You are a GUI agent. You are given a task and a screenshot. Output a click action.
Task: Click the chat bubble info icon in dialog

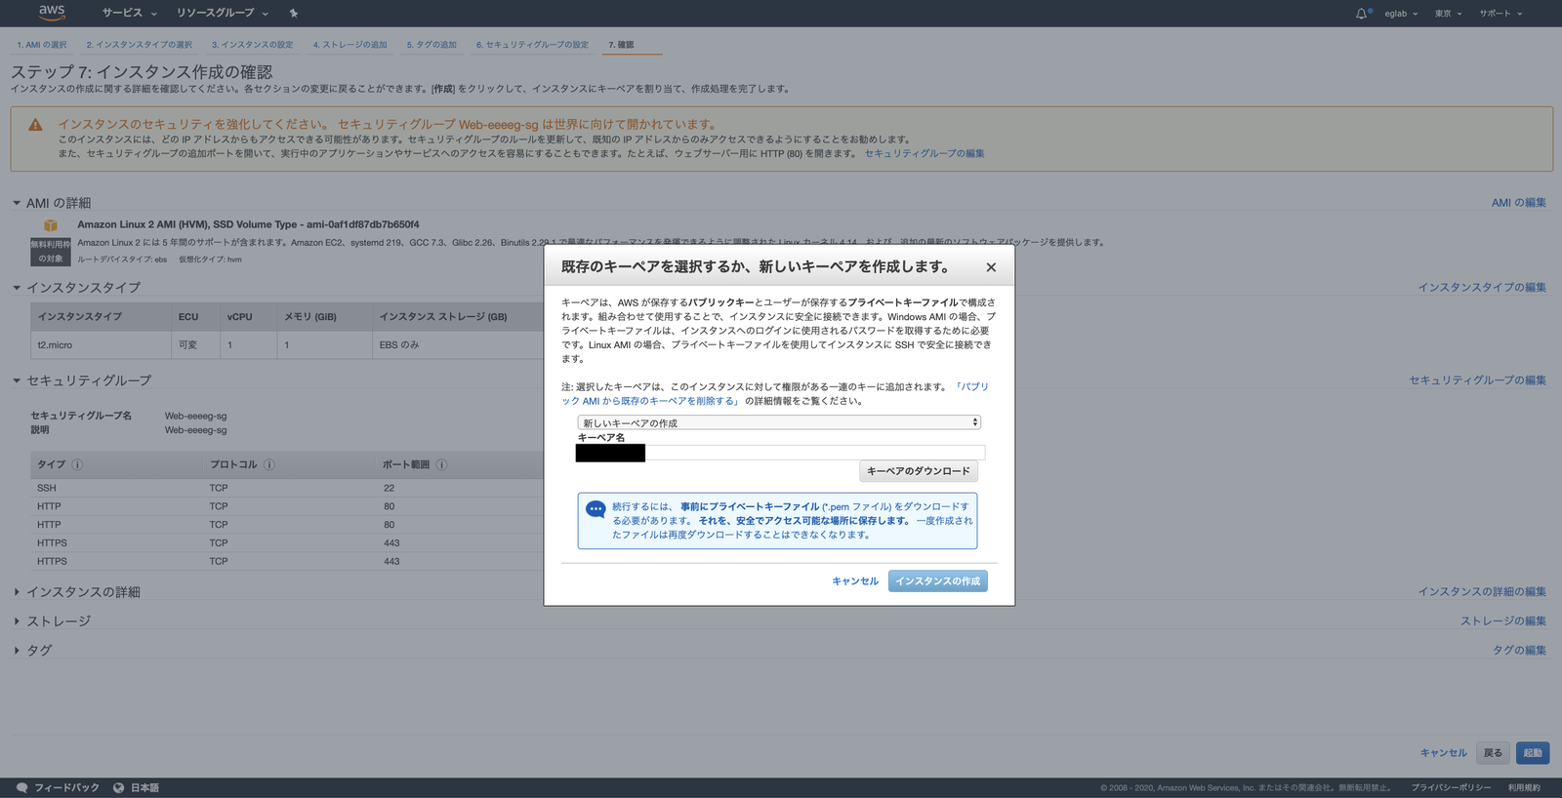[596, 509]
